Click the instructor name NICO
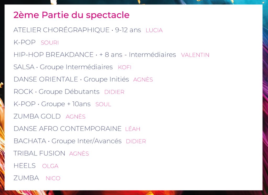Screen dimensions: 268x195 [x=53, y=178]
